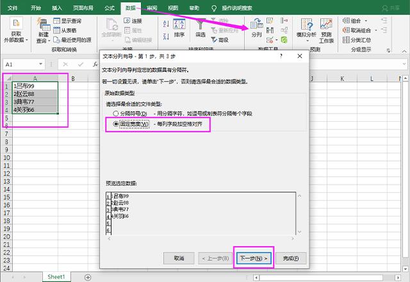Image resolution: width=410 pixels, height=282 pixels.
Task: Open the What-If Analysis (模拟分析) menu
Action: (306, 30)
